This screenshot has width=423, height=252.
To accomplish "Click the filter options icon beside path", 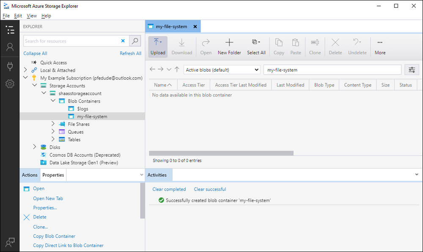I will tap(412, 70).
